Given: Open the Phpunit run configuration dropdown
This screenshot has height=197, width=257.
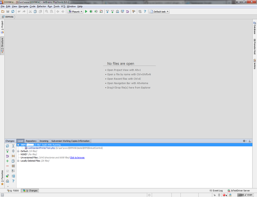Looking at the screenshot, I should tap(75, 12).
